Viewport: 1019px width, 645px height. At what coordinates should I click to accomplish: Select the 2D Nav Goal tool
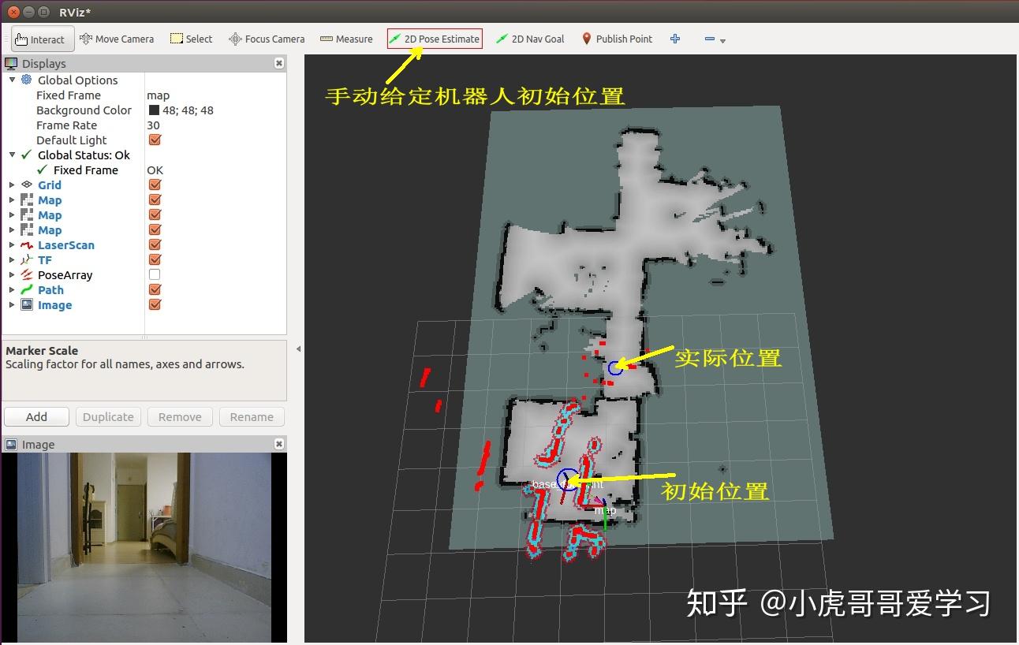coord(529,38)
